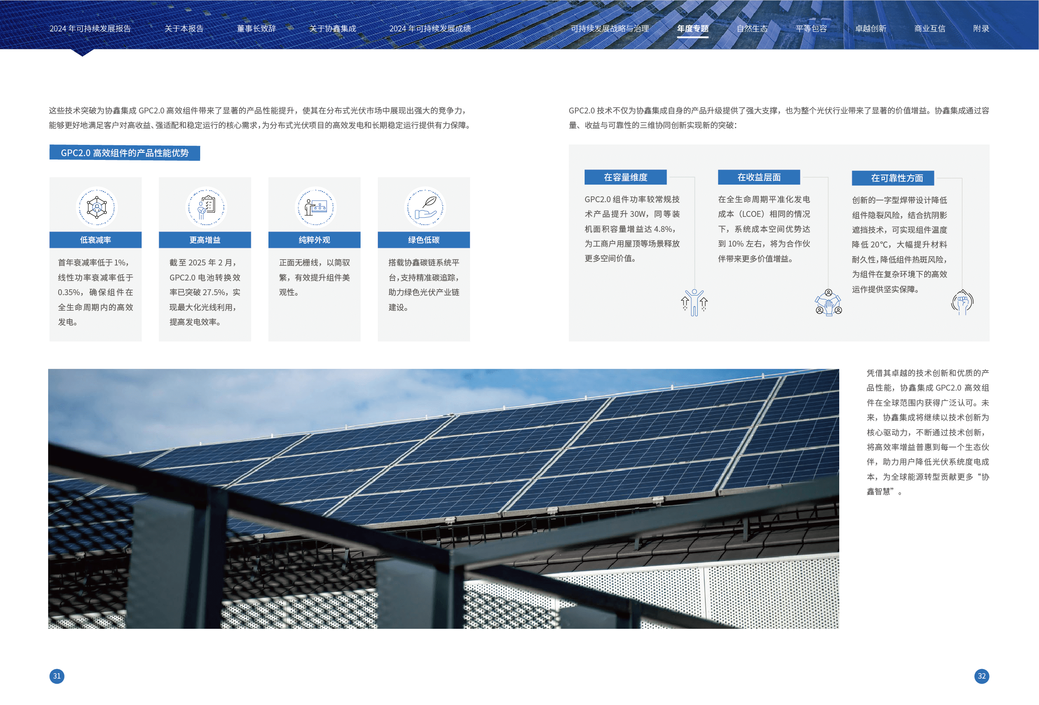Click the team hands-together icon
Screen dimensions: 1039x705
click(828, 303)
